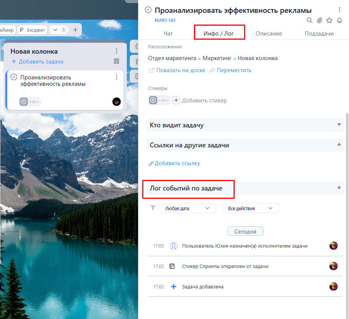349x319 pixels.
Task: Click user avatar on Стикер Спринты log entry
Action: point(334,266)
